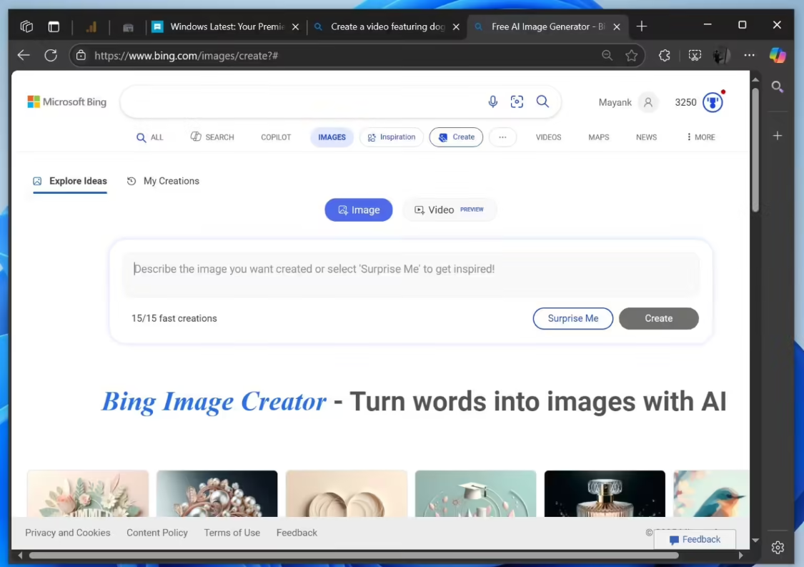
Task: Open the ellipsis menu beside Create
Action: (502, 137)
